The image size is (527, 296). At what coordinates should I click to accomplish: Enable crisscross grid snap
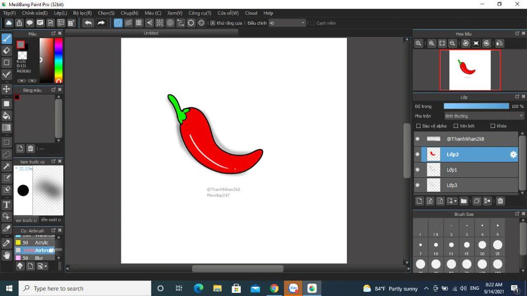pyautogui.click(x=139, y=23)
